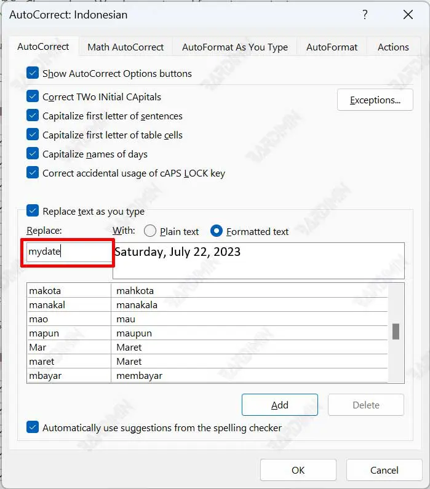Click the With field showing Saturday date

(258, 261)
